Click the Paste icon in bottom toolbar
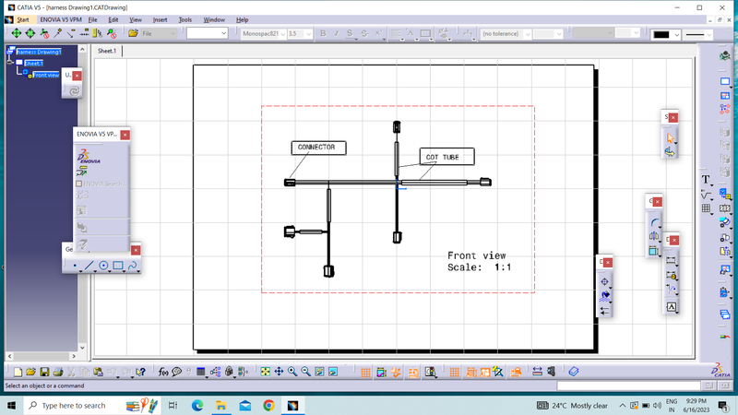This screenshot has width=738, height=415. click(98, 372)
